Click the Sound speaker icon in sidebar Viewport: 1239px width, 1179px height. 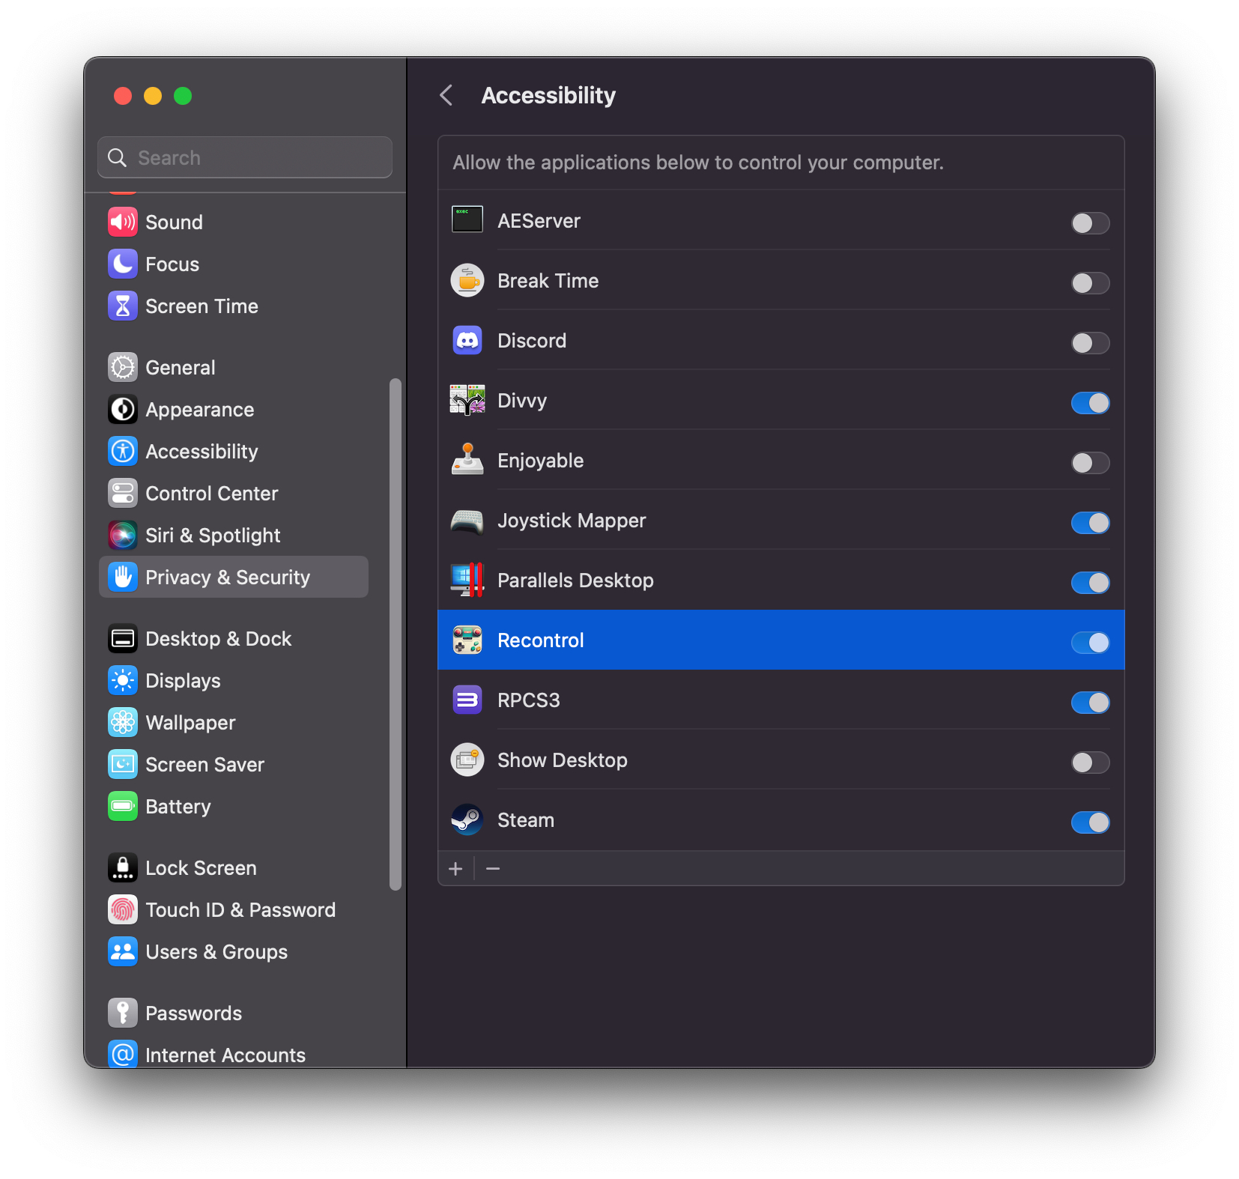(123, 222)
